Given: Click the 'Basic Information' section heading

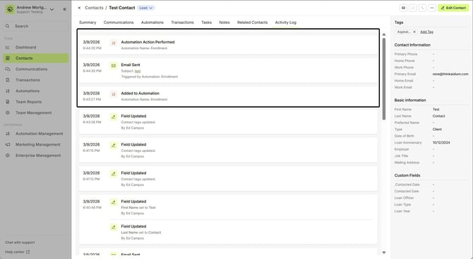Looking at the screenshot, I should [x=410, y=100].
